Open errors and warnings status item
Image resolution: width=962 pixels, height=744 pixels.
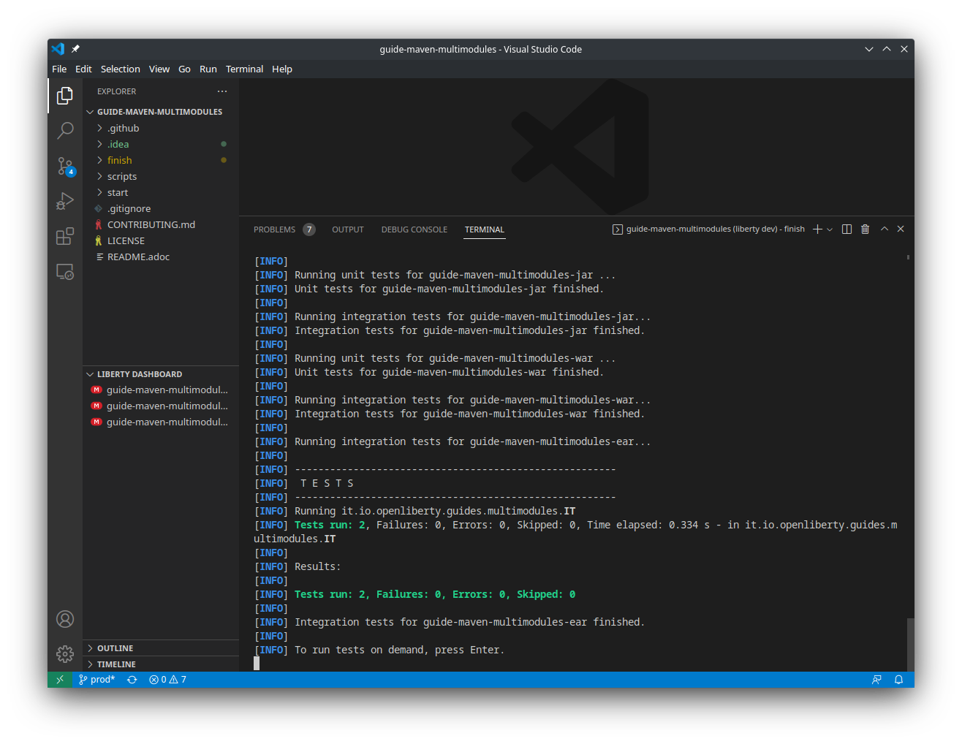tap(167, 680)
